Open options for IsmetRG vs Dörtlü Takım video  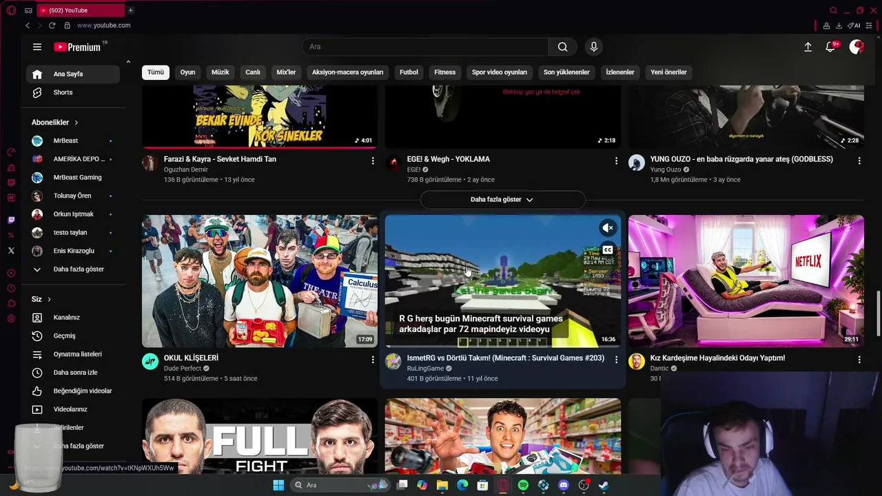point(616,360)
